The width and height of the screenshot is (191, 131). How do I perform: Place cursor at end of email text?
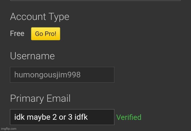coord(88,117)
